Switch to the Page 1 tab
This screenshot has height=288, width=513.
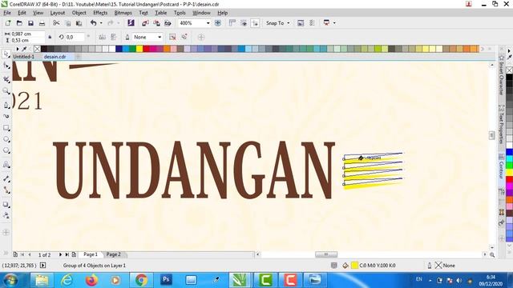(x=91, y=254)
